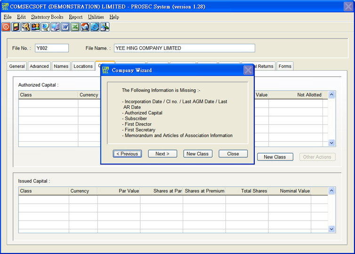
Task: Click the house home toolbar icon
Action: click(x=85, y=27)
